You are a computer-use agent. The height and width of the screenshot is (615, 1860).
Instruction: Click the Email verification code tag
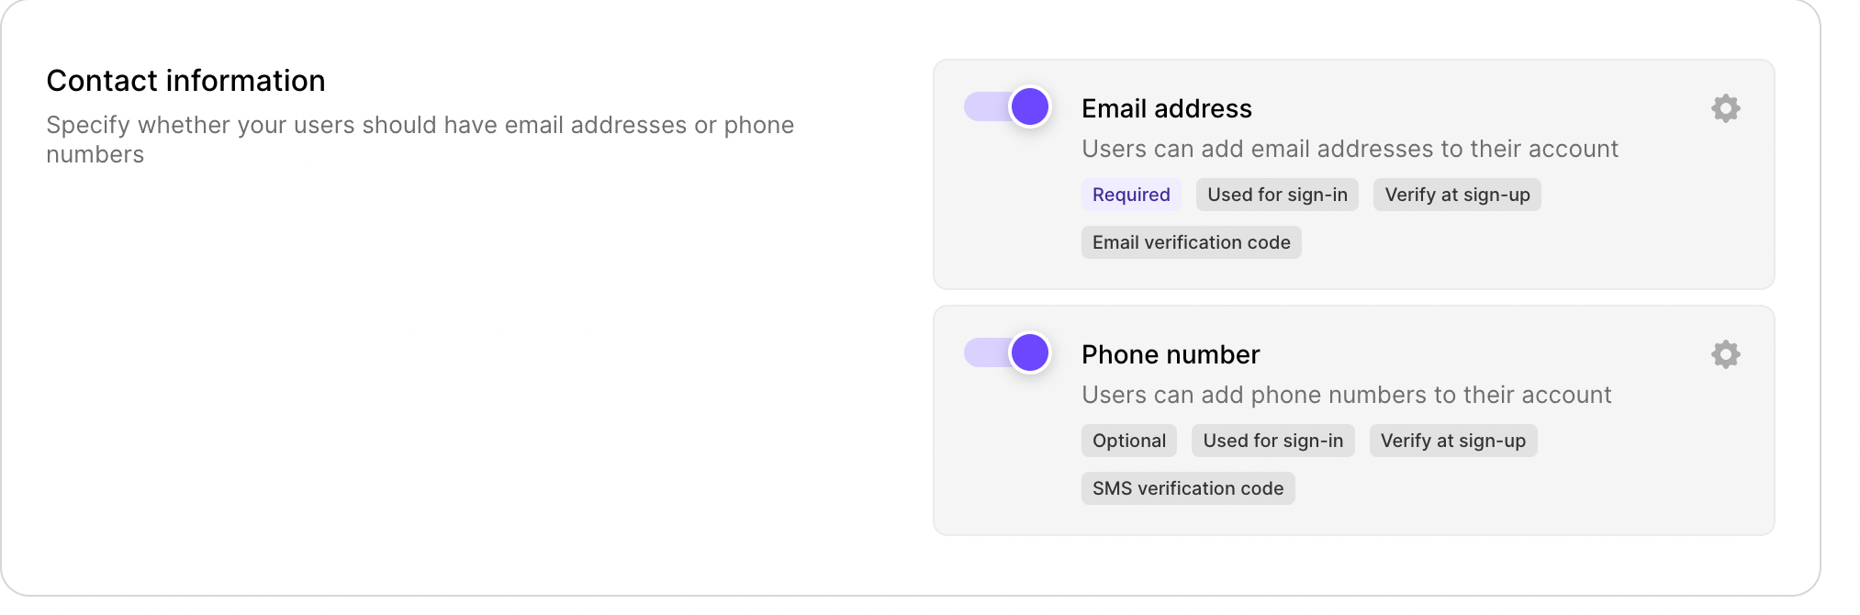click(1191, 242)
